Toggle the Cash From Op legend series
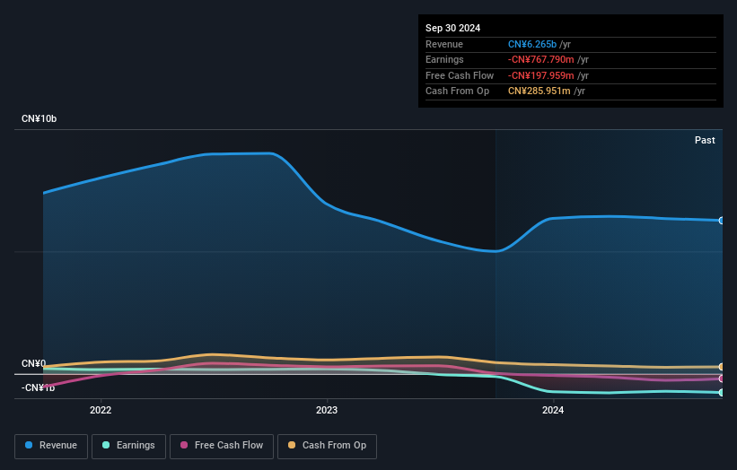This screenshot has width=737, height=470. coord(327,446)
